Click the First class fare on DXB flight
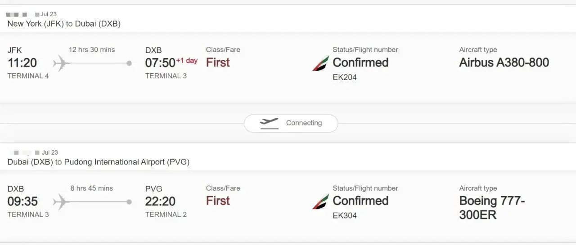Image resolution: width=576 pixels, height=245 pixels. point(218,201)
